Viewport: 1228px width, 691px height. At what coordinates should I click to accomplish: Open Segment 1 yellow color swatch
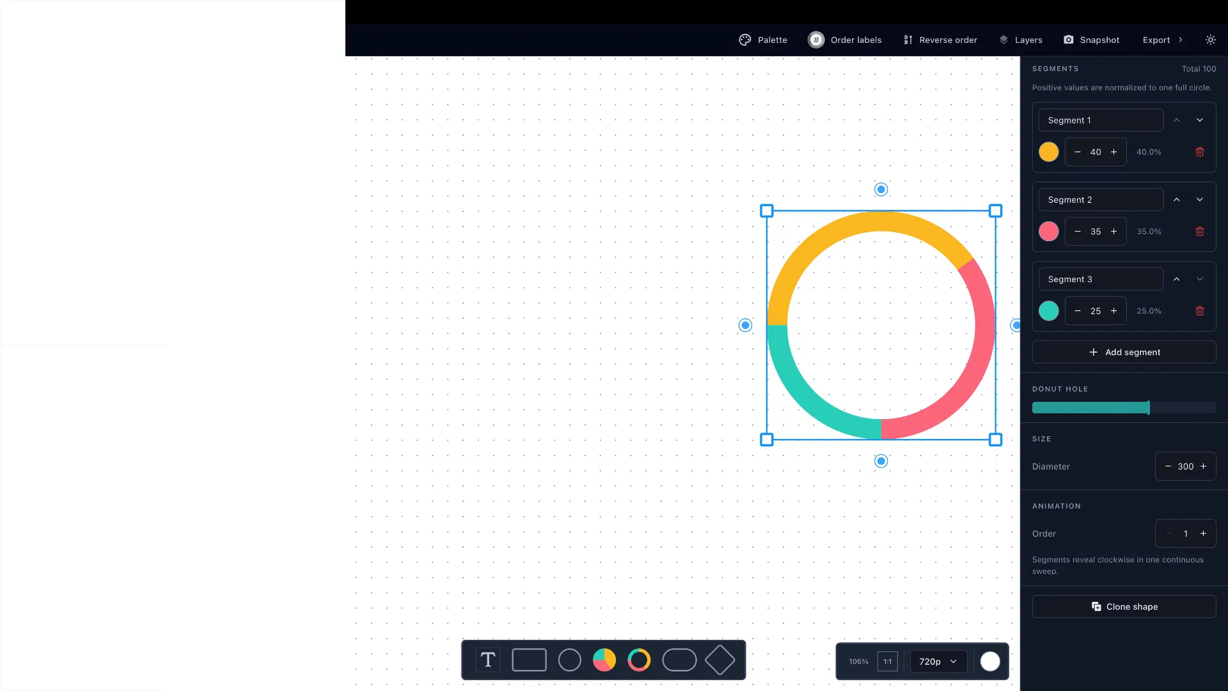(1048, 152)
